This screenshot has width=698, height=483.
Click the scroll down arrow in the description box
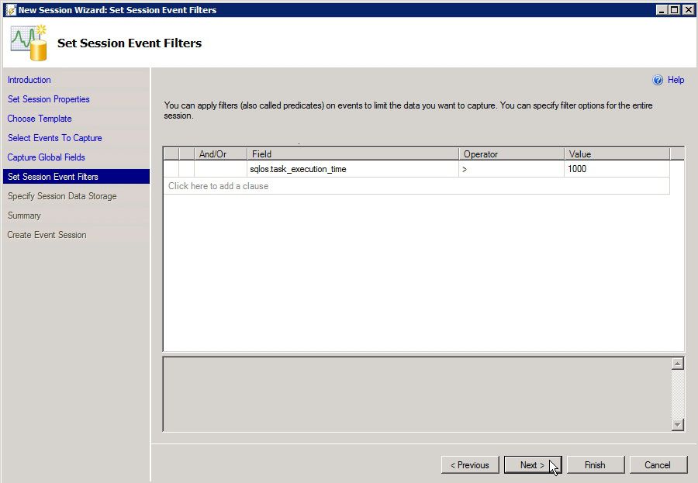(678, 425)
